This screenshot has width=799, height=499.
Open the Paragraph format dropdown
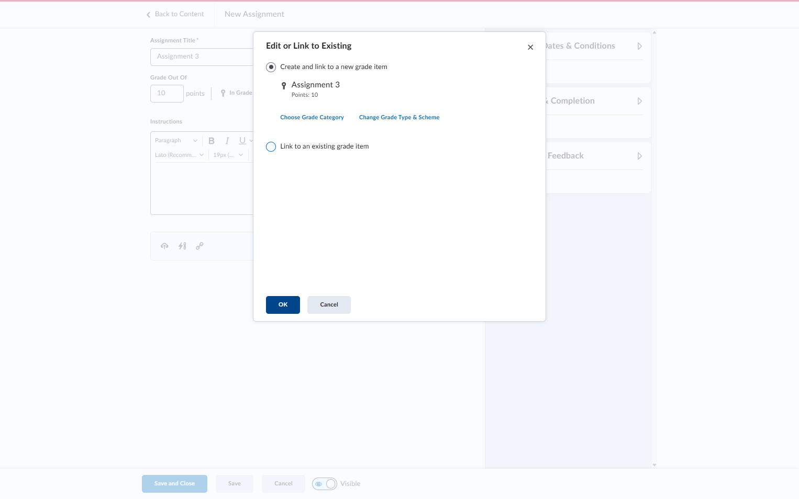pyautogui.click(x=176, y=141)
